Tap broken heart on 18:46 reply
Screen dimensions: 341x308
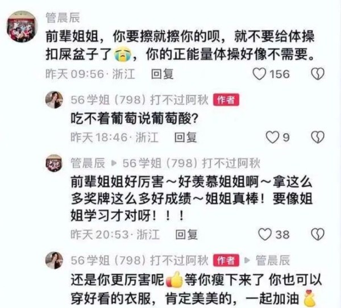click(318, 138)
